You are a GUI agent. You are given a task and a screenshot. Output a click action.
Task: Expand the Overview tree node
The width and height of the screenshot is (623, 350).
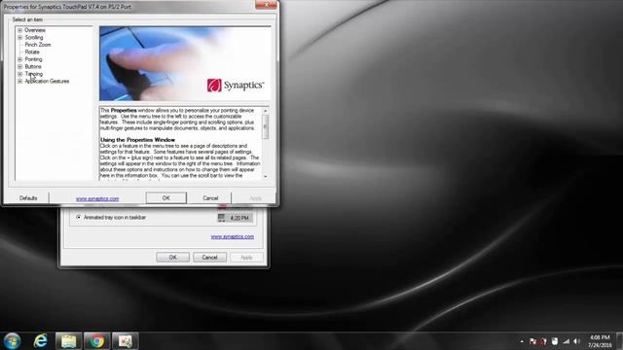point(19,30)
